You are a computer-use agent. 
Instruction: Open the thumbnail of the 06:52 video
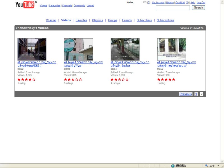tap(172, 49)
